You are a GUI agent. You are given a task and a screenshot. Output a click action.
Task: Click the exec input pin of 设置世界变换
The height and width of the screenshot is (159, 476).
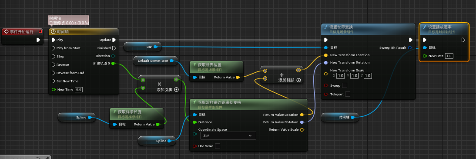click(x=326, y=40)
